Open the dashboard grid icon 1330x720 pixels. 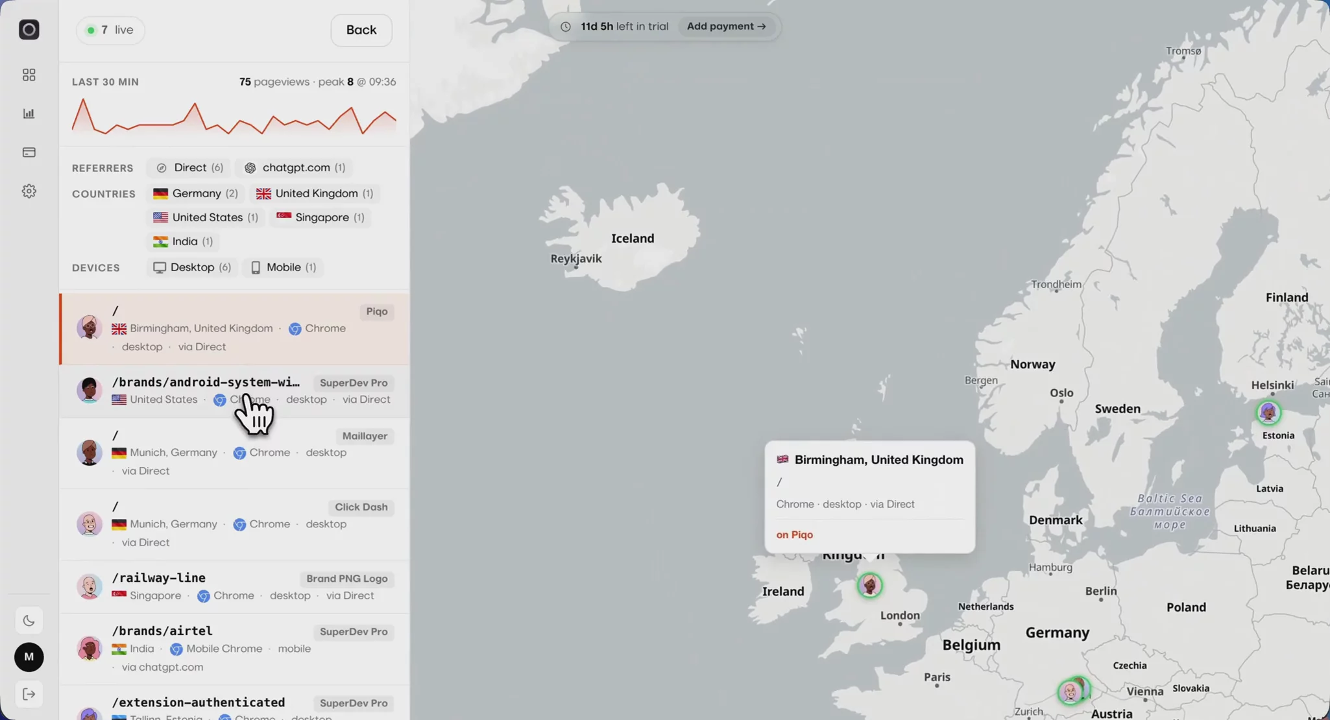click(29, 75)
